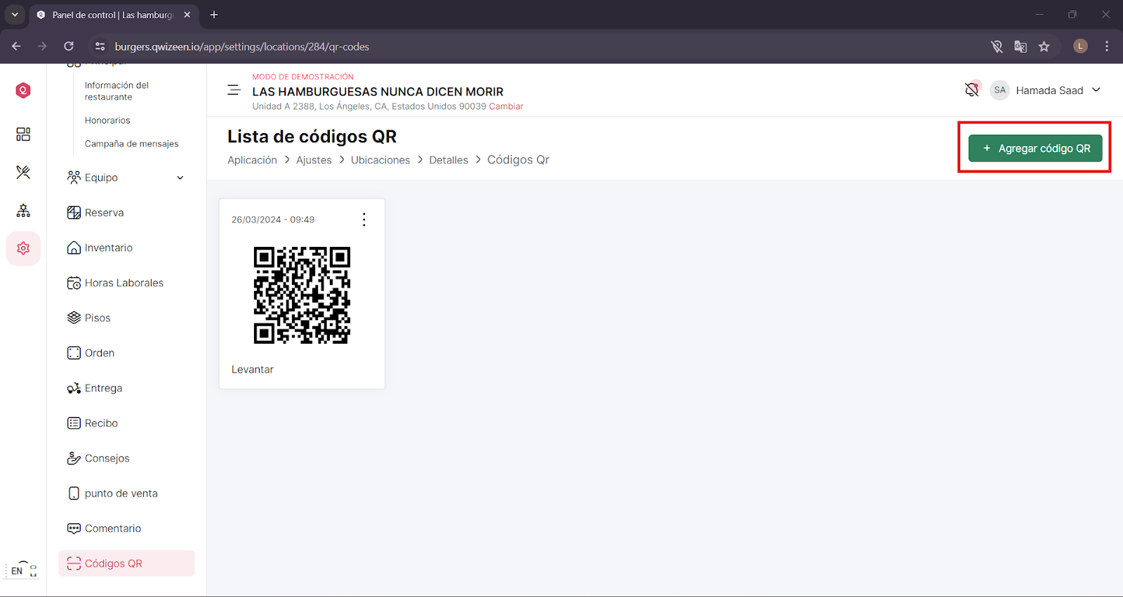This screenshot has height=597, width=1123.
Task: Go to Ajustes breadcrumb
Action: click(x=314, y=160)
